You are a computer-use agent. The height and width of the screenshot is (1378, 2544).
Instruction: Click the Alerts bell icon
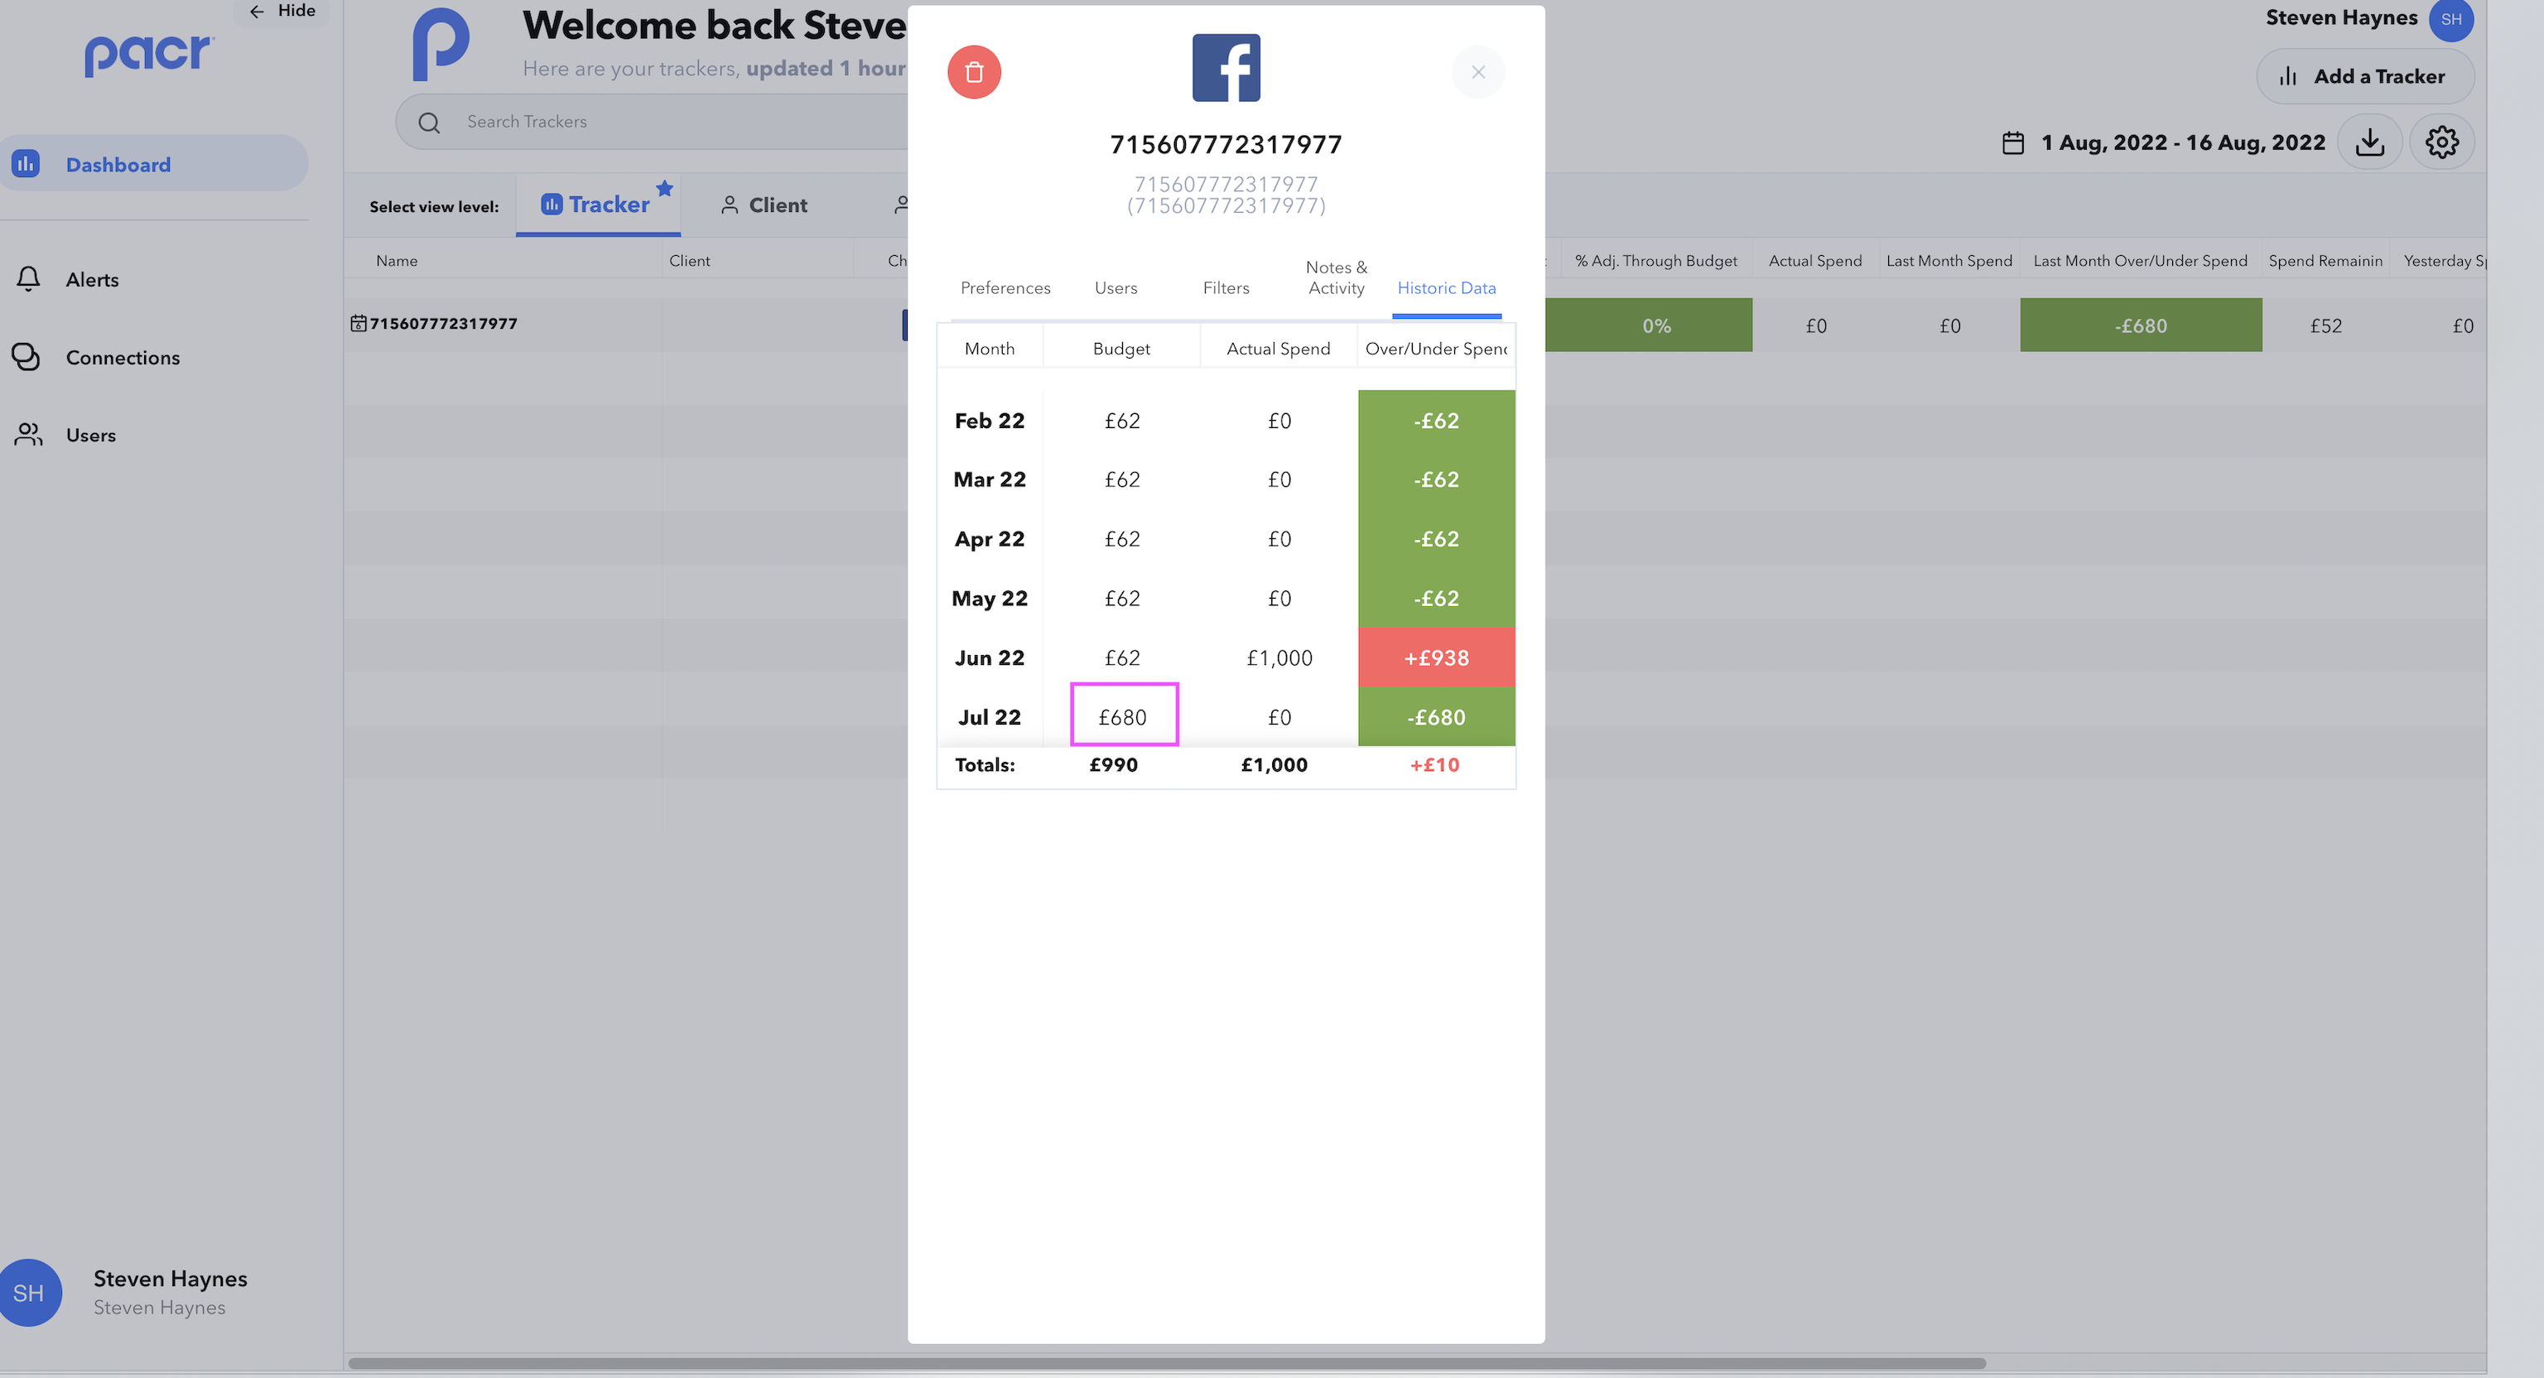[x=29, y=280]
